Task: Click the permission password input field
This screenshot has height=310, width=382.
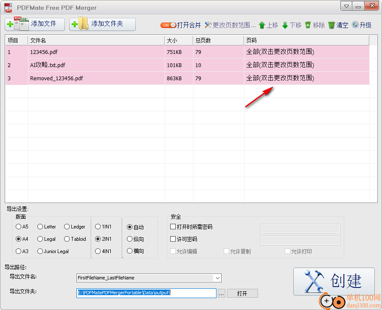Action: point(300,240)
